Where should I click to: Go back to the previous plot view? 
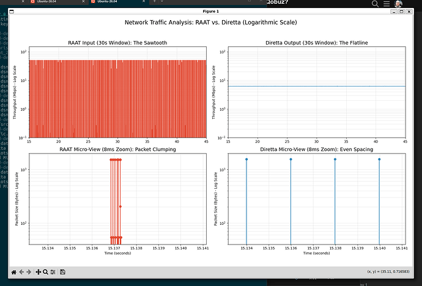(21, 272)
